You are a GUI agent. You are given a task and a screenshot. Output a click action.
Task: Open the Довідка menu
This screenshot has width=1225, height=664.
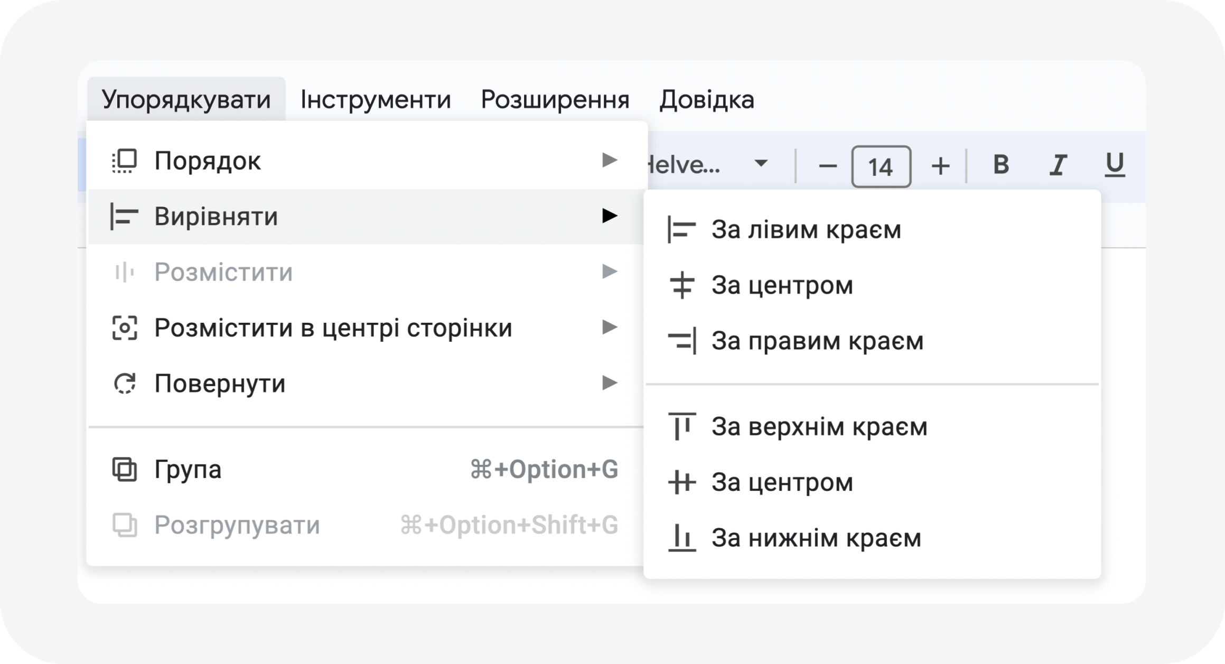click(707, 99)
